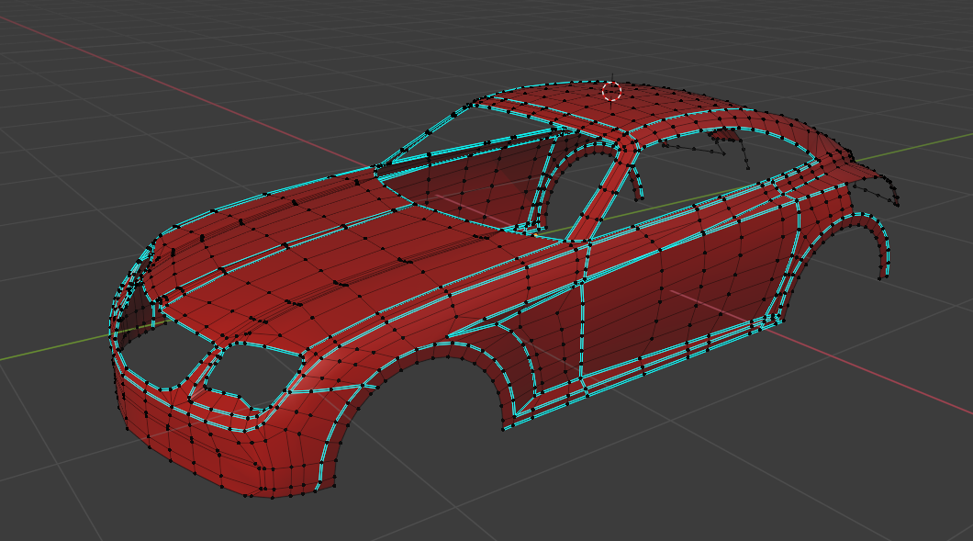The width and height of the screenshot is (973, 541).
Task: Click the 3D cursor on the car roof
Action: coord(612,91)
